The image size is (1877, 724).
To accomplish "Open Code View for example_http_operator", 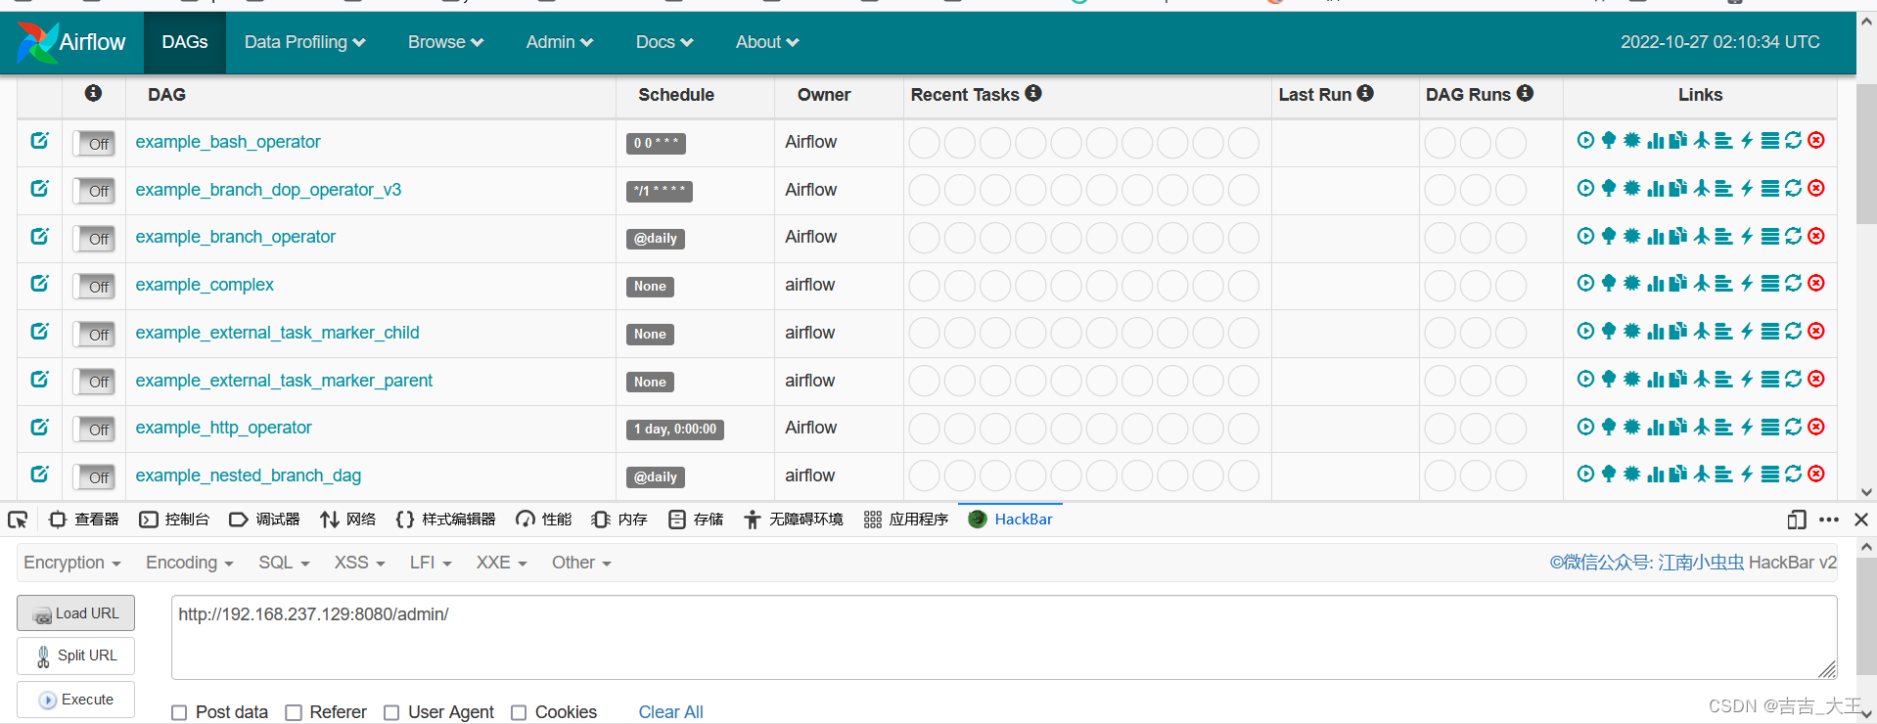I will tap(1747, 427).
